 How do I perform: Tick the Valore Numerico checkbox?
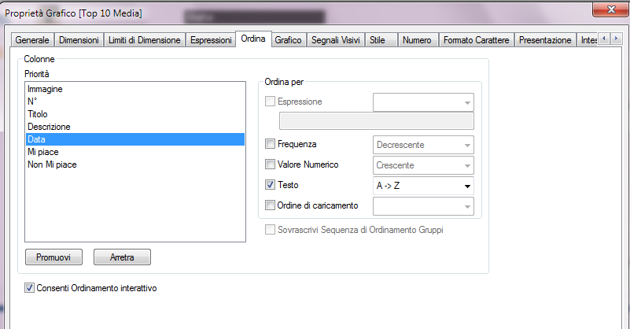coord(271,164)
